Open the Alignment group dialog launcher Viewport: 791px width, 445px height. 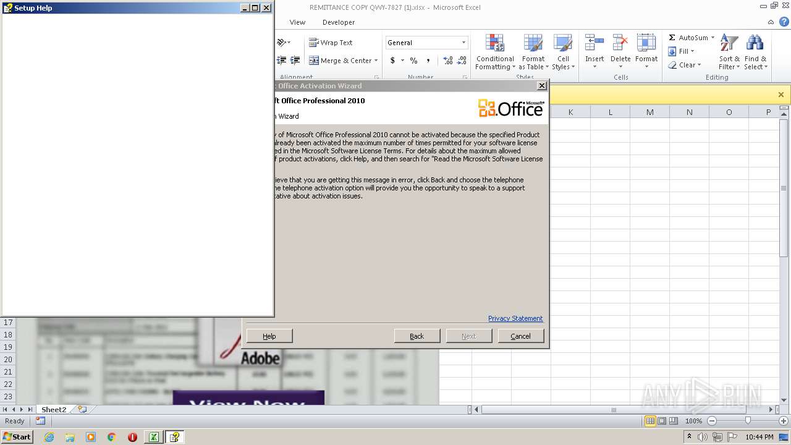point(376,77)
